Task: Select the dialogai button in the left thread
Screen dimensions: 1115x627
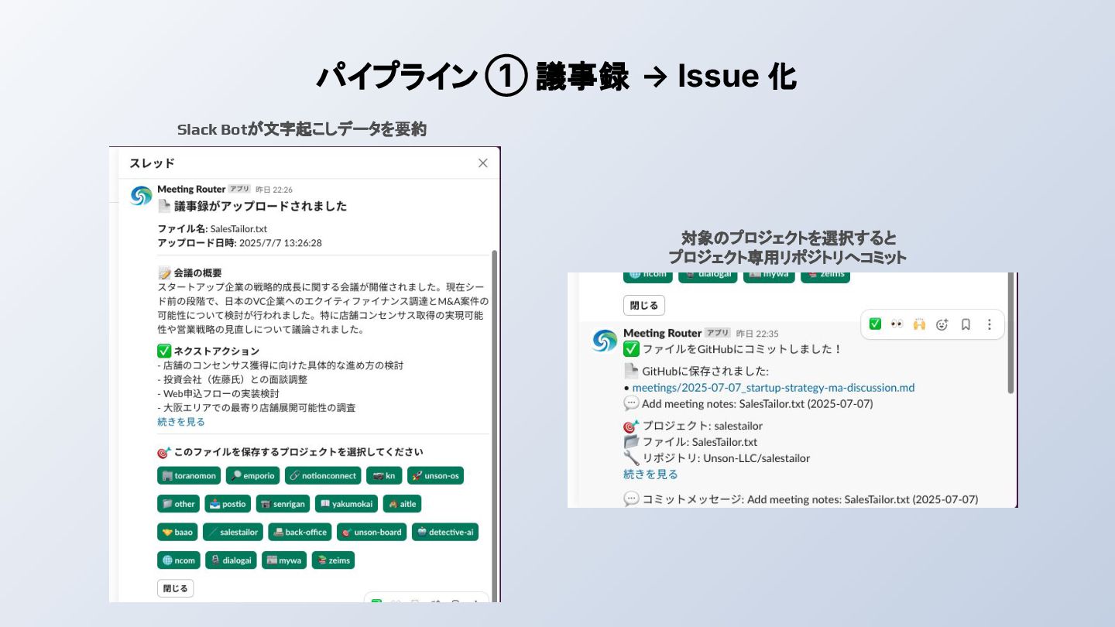Action: click(231, 560)
